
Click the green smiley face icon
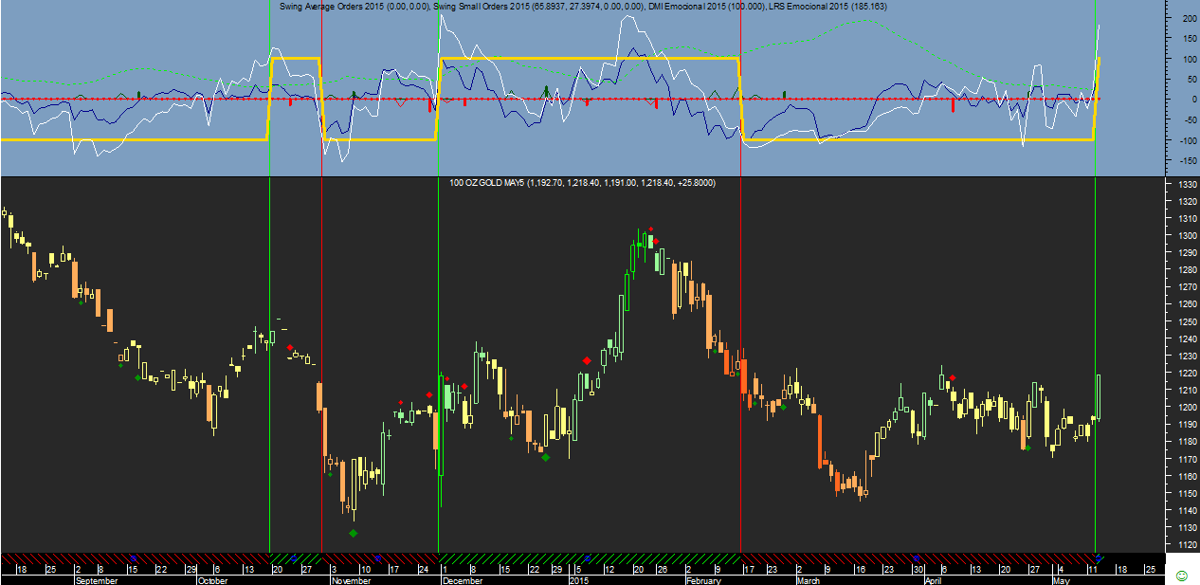click(x=1181, y=576)
